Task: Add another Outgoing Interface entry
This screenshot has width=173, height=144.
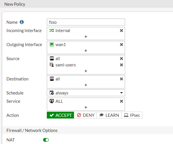Action: (86, 51)
